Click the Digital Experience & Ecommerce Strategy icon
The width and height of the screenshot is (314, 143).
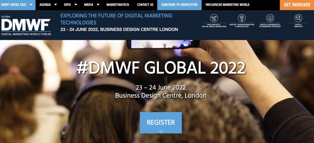pyautogui.click(x=270, y=18)
